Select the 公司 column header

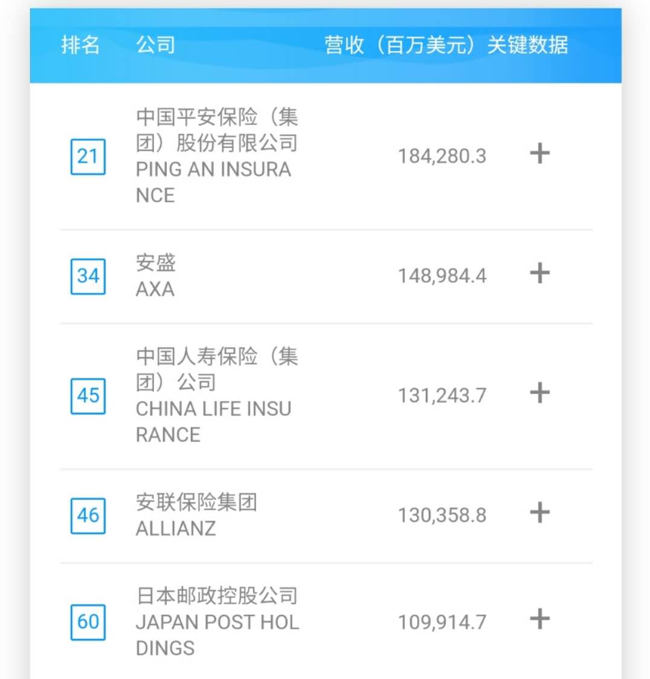click(155, 45)
